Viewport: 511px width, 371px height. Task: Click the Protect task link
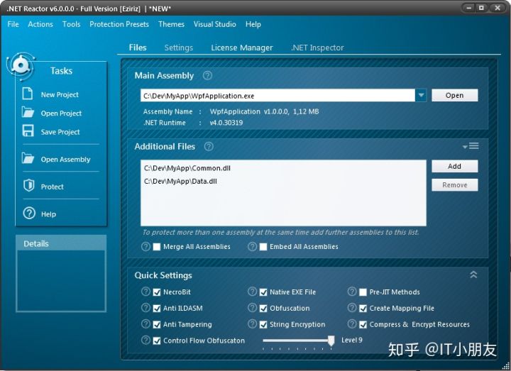coord(52,187)
